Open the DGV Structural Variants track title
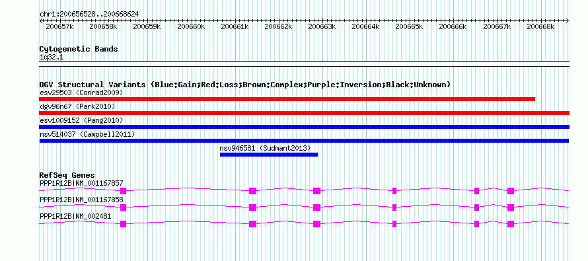 click(245, 85)
